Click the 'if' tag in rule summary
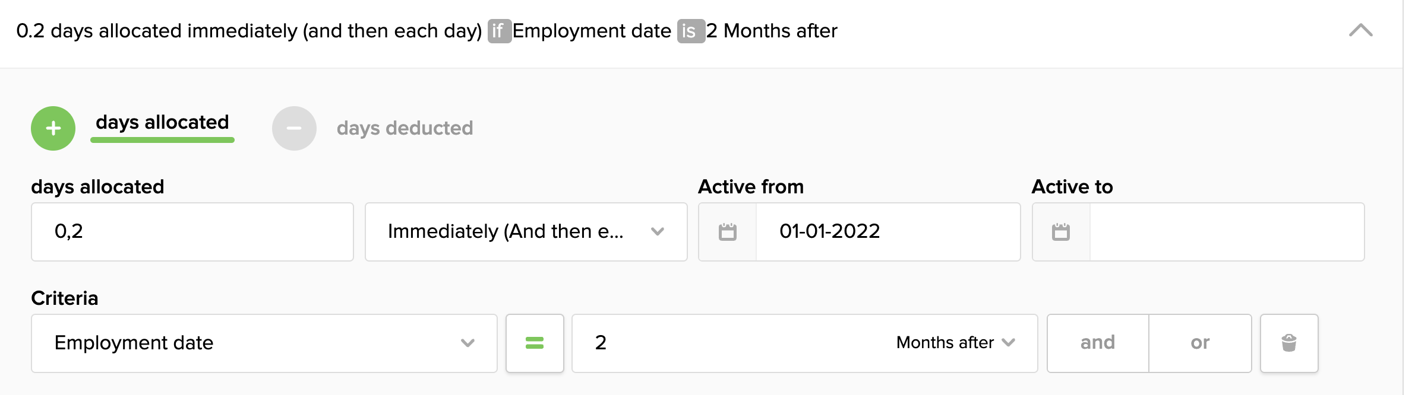This screenshot has height=395, width=1415. 499,31
